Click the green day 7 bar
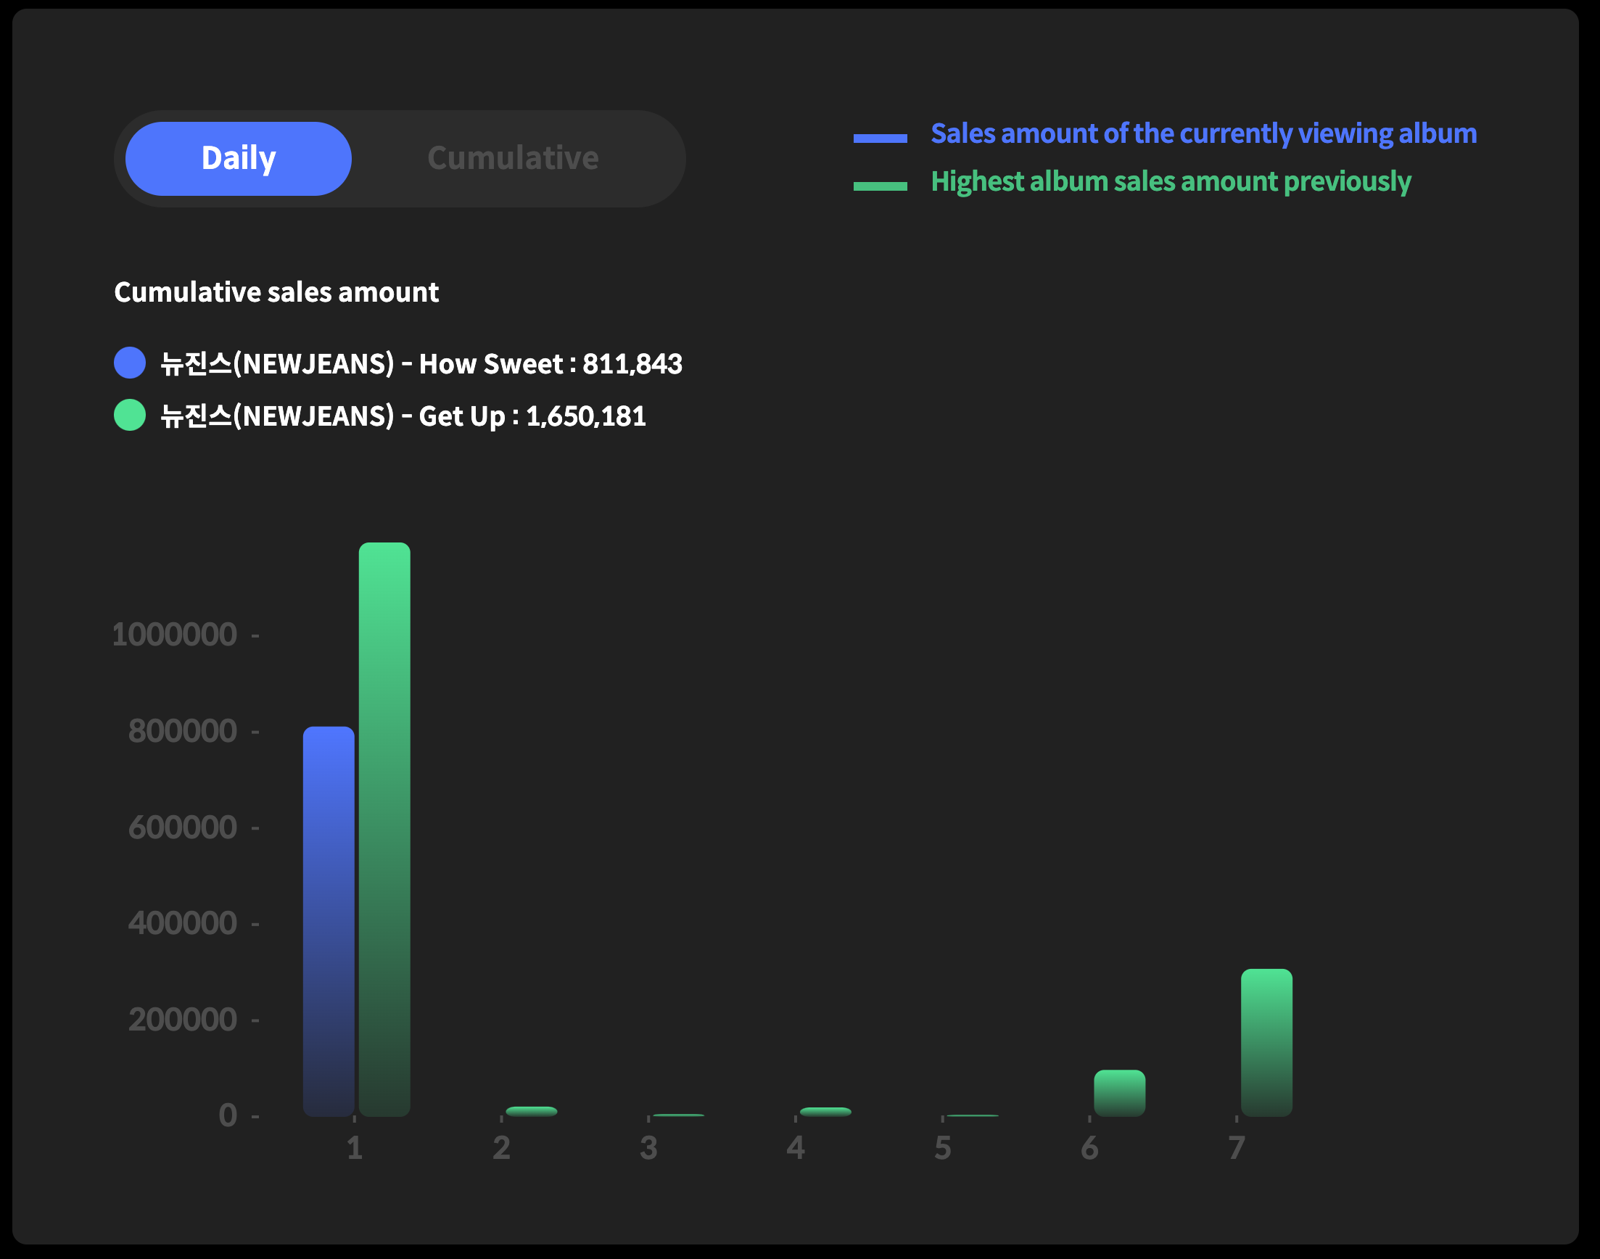Screen dimensions: 1600x1259 tap(1266, 1042)
